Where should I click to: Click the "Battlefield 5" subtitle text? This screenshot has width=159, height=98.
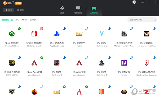pyautogui.click(x=102, y=46)
